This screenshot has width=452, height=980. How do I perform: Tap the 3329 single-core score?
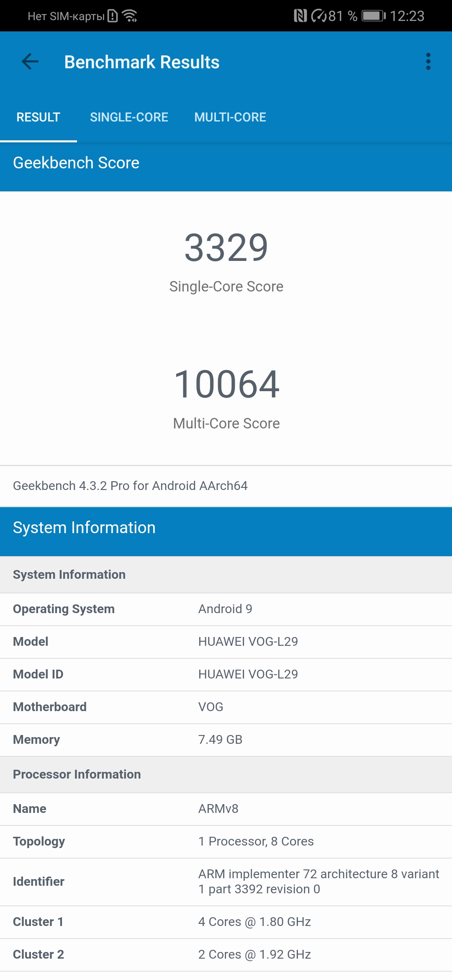226,248
